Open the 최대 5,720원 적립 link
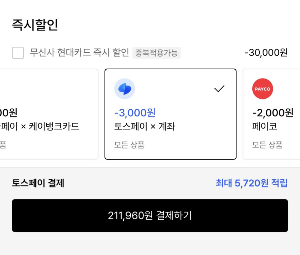 click(252, 183)
